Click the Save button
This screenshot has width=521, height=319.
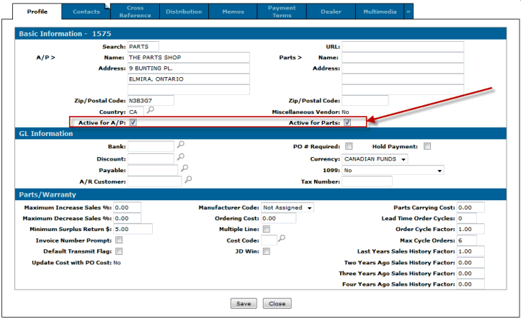[244, 303]
